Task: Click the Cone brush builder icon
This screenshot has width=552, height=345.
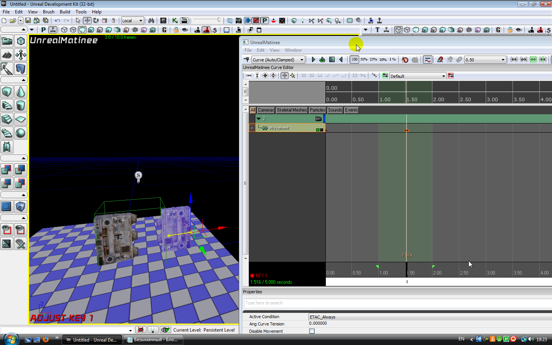Action: point(21,92)
